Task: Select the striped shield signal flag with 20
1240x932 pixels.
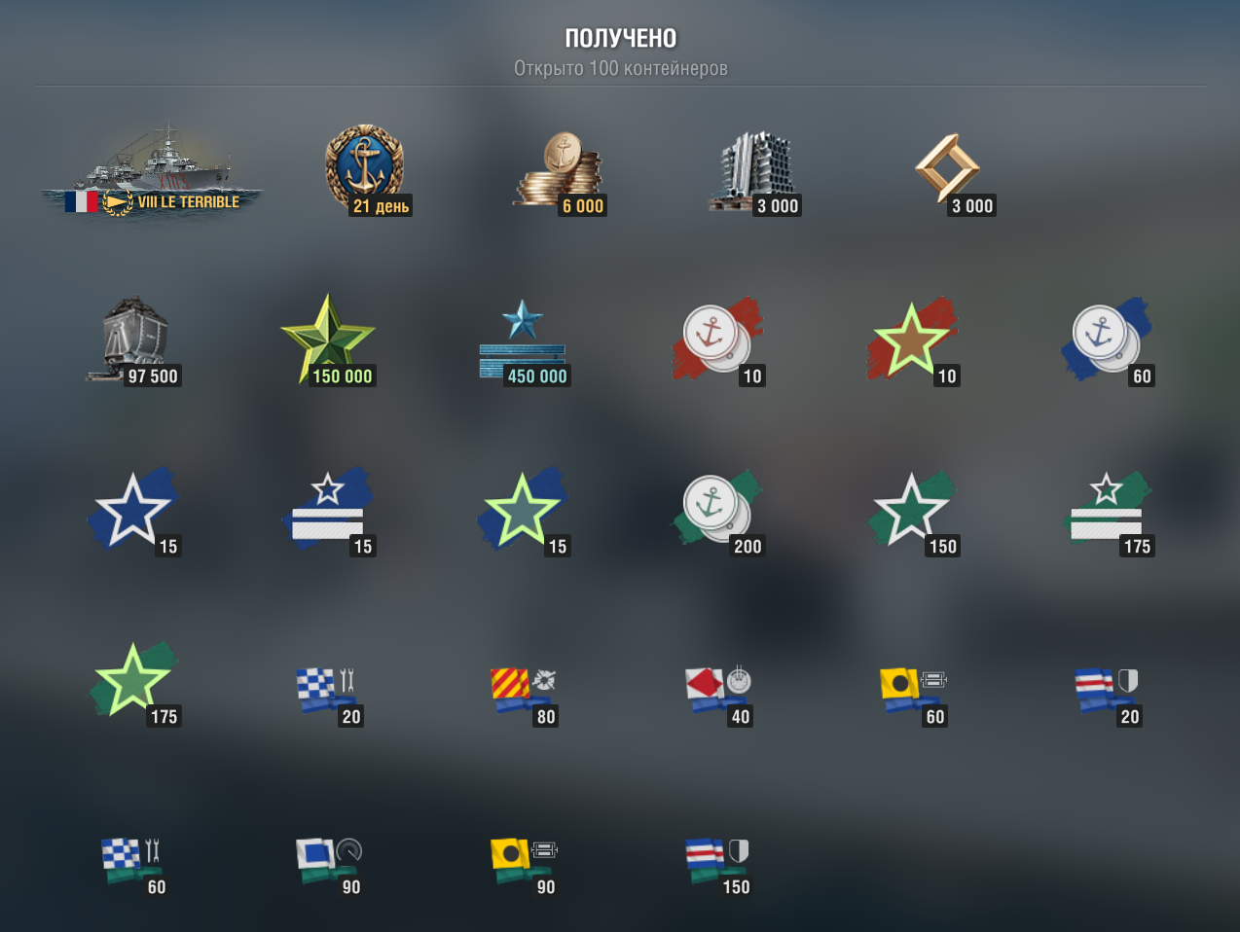Action: point(1108,696)
